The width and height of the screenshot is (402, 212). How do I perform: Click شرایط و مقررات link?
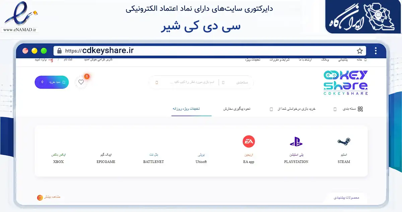pos(280,60)
